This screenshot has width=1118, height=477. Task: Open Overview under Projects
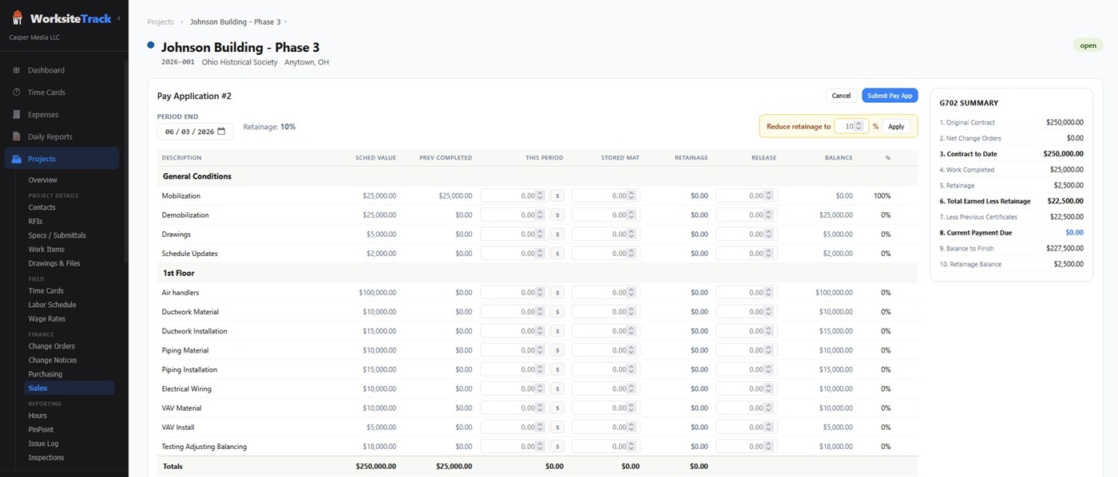[43, 180]
